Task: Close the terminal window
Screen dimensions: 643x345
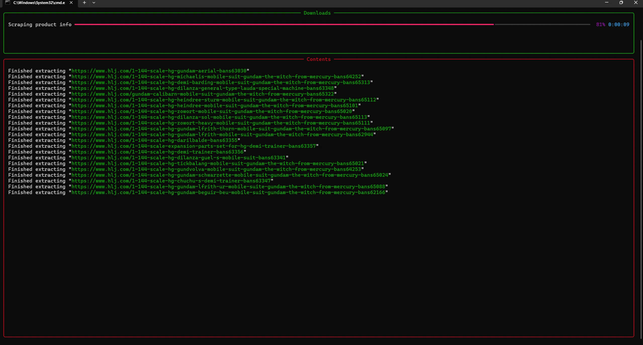Action: coord(636,3)
